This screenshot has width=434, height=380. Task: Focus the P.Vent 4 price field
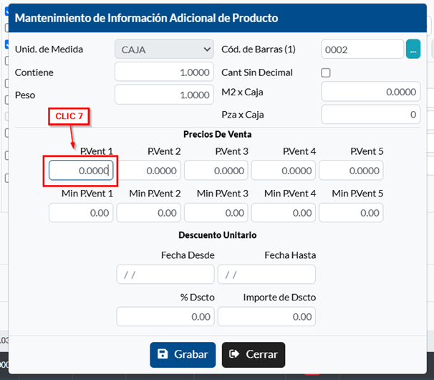[284, 171]
